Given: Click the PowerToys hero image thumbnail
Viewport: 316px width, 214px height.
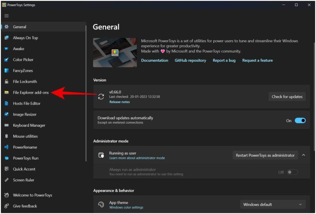Looking at the screenshot, I should (x=115, y=52).
